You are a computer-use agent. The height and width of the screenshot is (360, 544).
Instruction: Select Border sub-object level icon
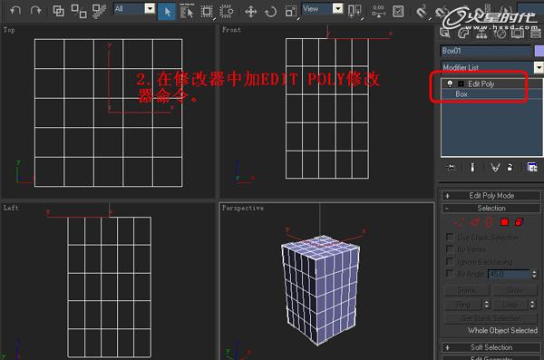tap(489, 222)
